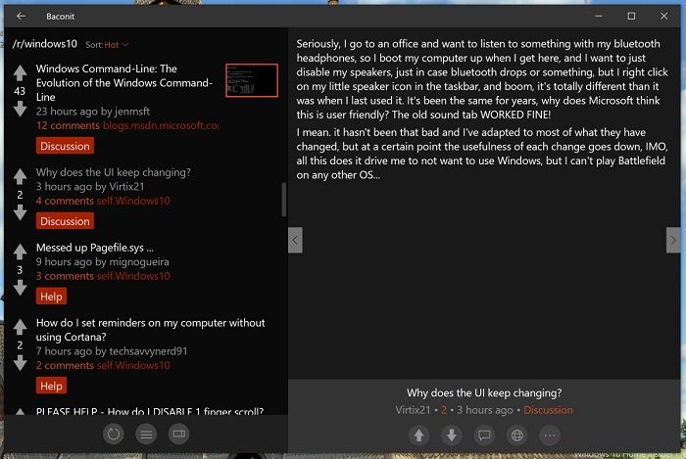Select the Discussion flair under the Command-Line post
Image resolution: width=686 pixels, height=459 pixels.
click(65, 146)
